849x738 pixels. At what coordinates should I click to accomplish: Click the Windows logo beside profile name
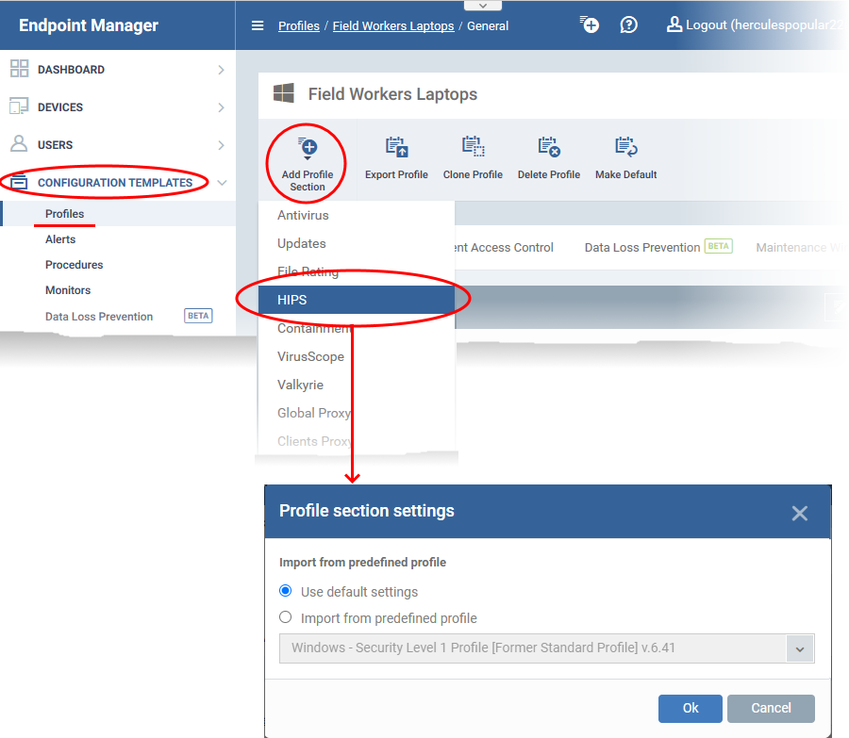click(x=284, y=93)
